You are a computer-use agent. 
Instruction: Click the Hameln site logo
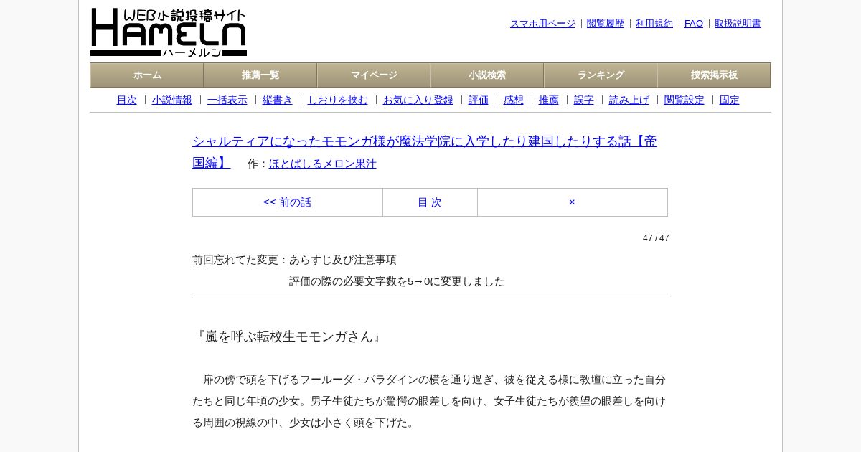pos(169,32)
